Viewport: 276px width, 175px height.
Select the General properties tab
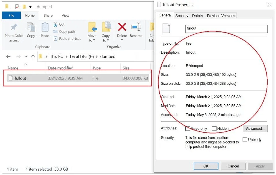point(165,15)
